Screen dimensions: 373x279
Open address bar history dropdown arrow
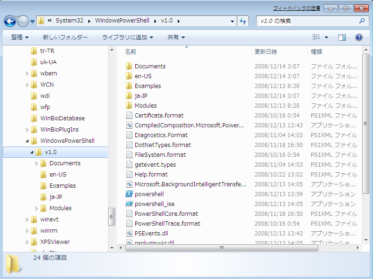coord(232,21)
